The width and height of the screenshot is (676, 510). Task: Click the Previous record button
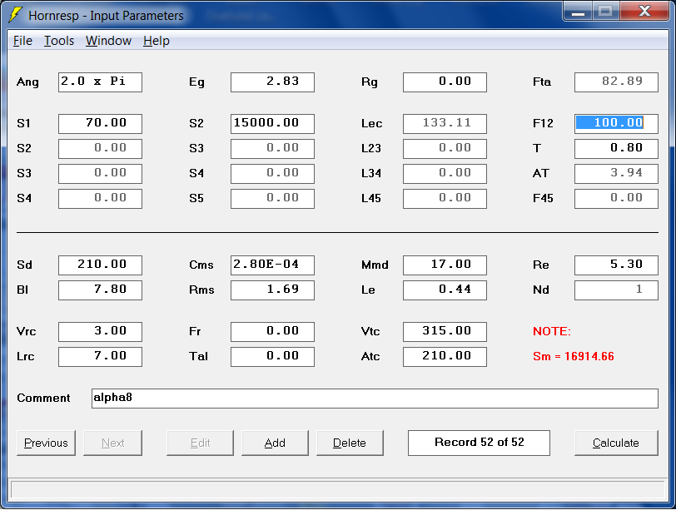click(x=46, y=443)
